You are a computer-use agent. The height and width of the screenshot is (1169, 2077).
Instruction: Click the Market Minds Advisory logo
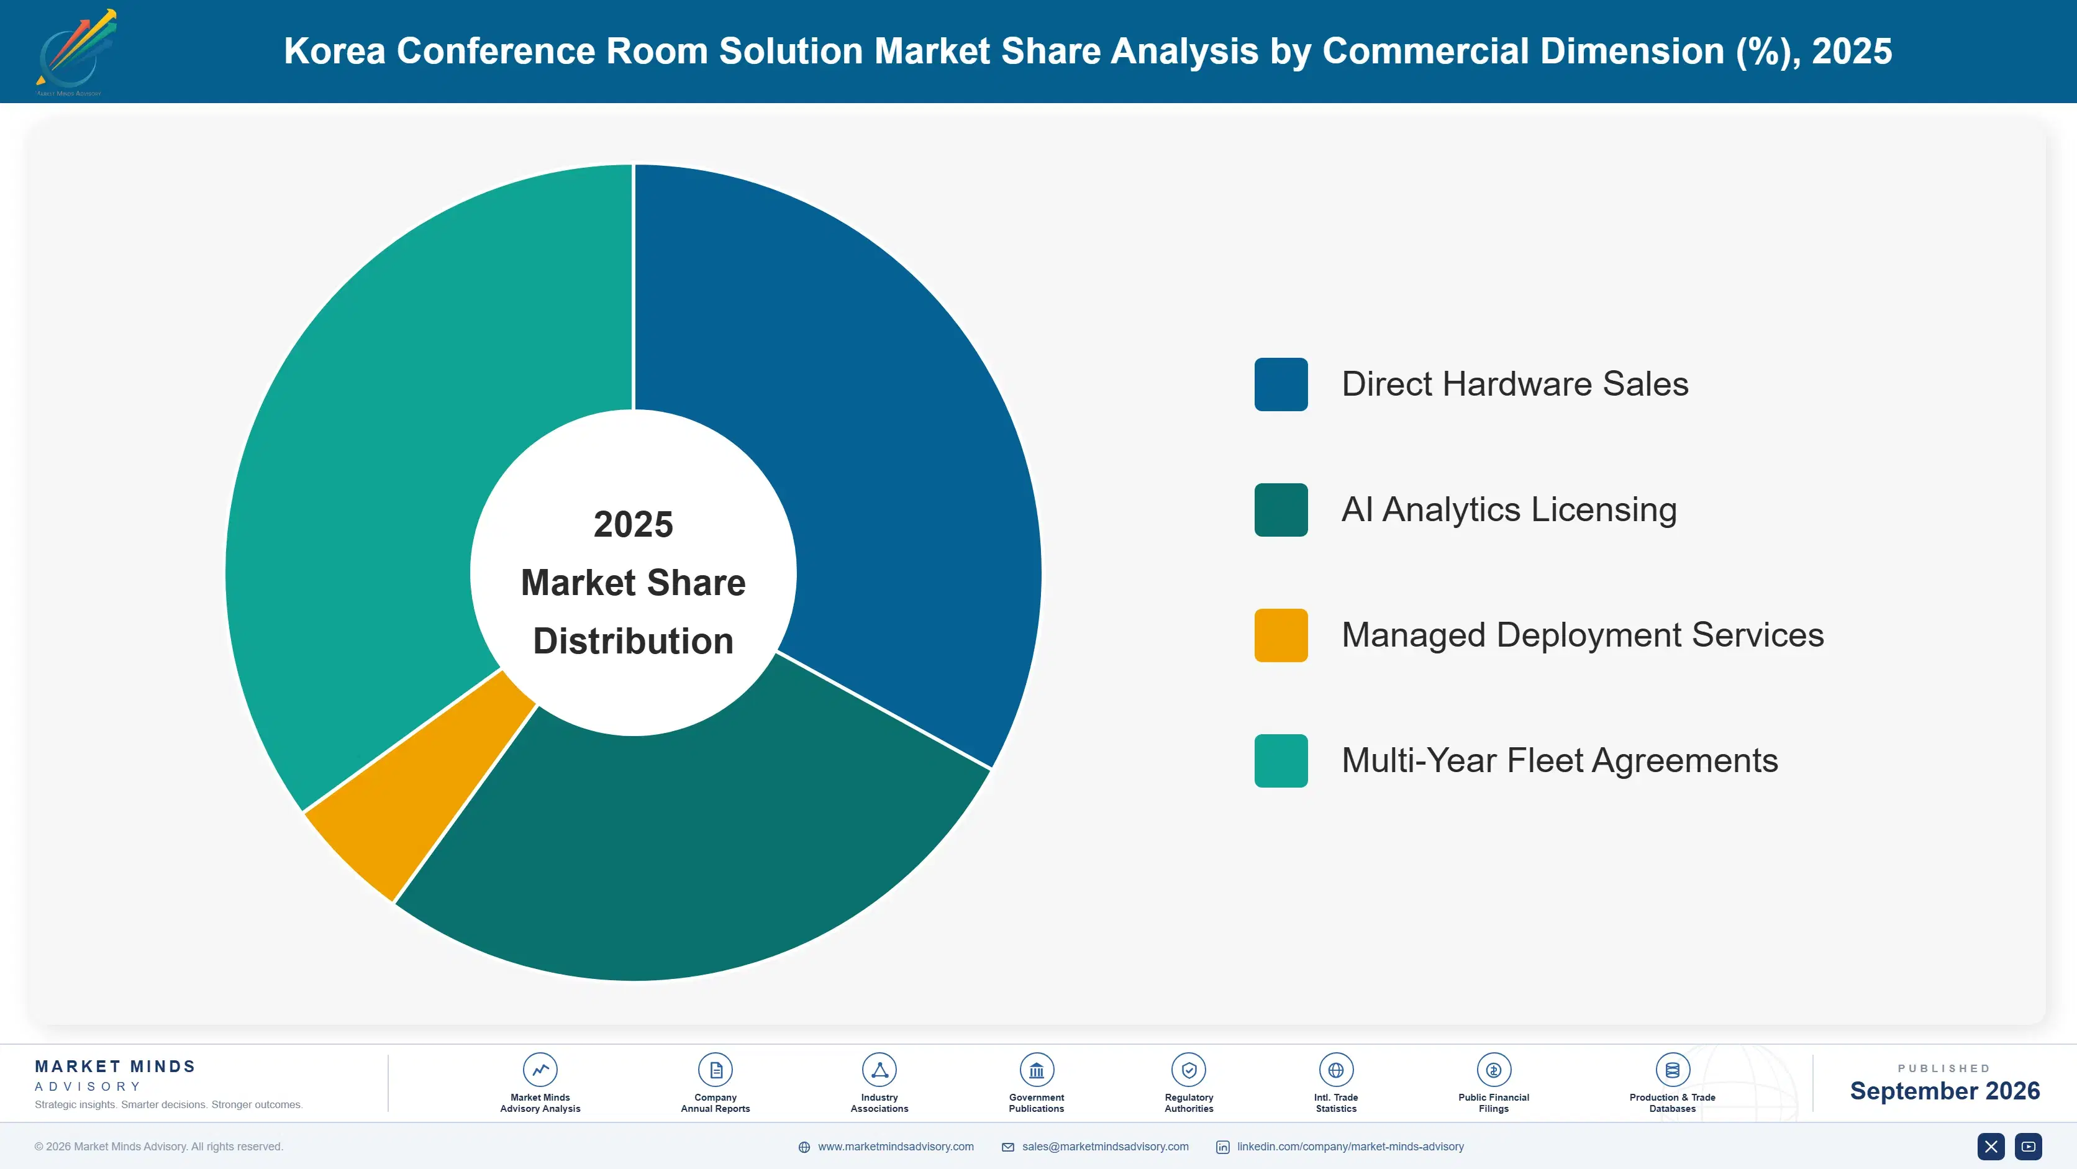pos(76,52)
